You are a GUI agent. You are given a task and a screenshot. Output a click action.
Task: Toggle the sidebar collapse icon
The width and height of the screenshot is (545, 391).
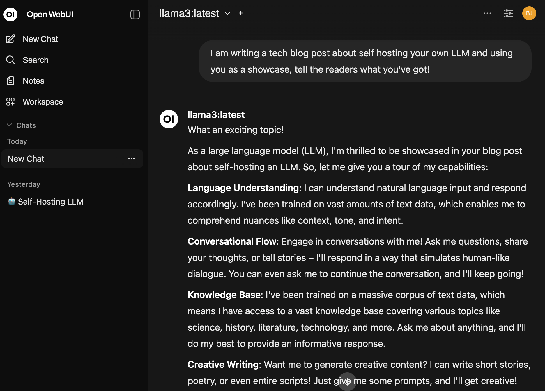click(135, 14)
